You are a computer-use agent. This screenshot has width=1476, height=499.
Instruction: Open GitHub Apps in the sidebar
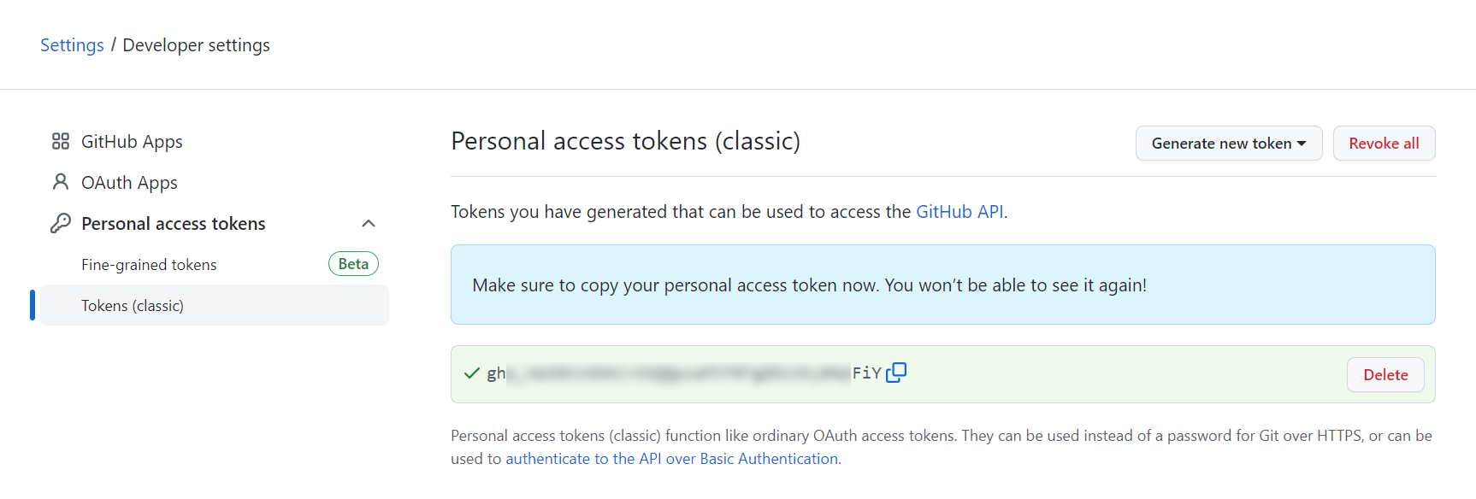tap(132, 141)
